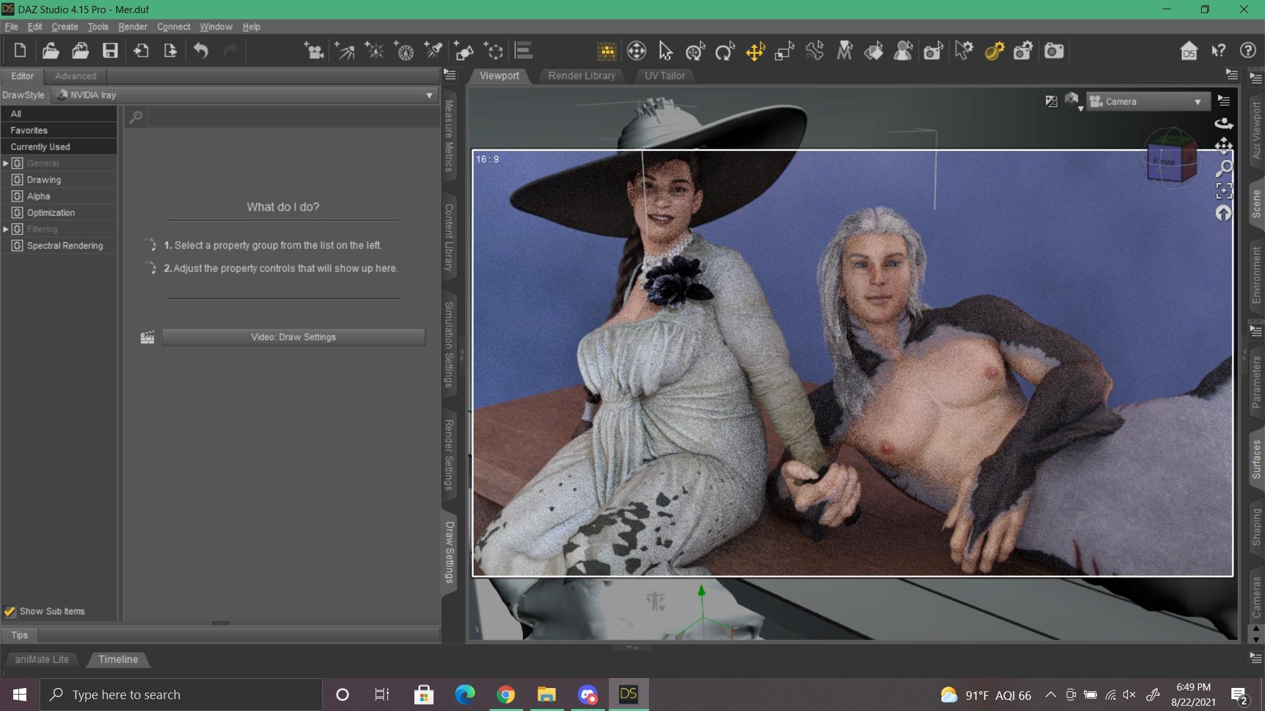Toggle the Show Sub Items checkbox
Screen dimensions: 1265x711
click(x=10, y=611)
